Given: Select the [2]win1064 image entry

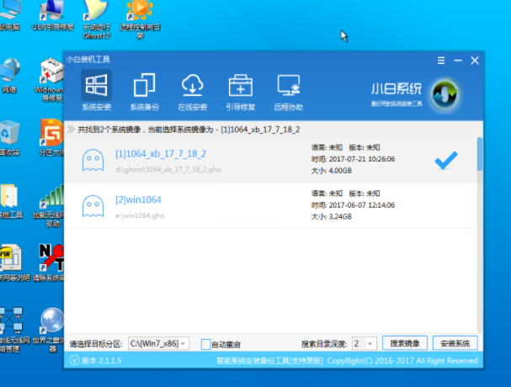Looking at the screenshot, I should click(x=138, y=199).
